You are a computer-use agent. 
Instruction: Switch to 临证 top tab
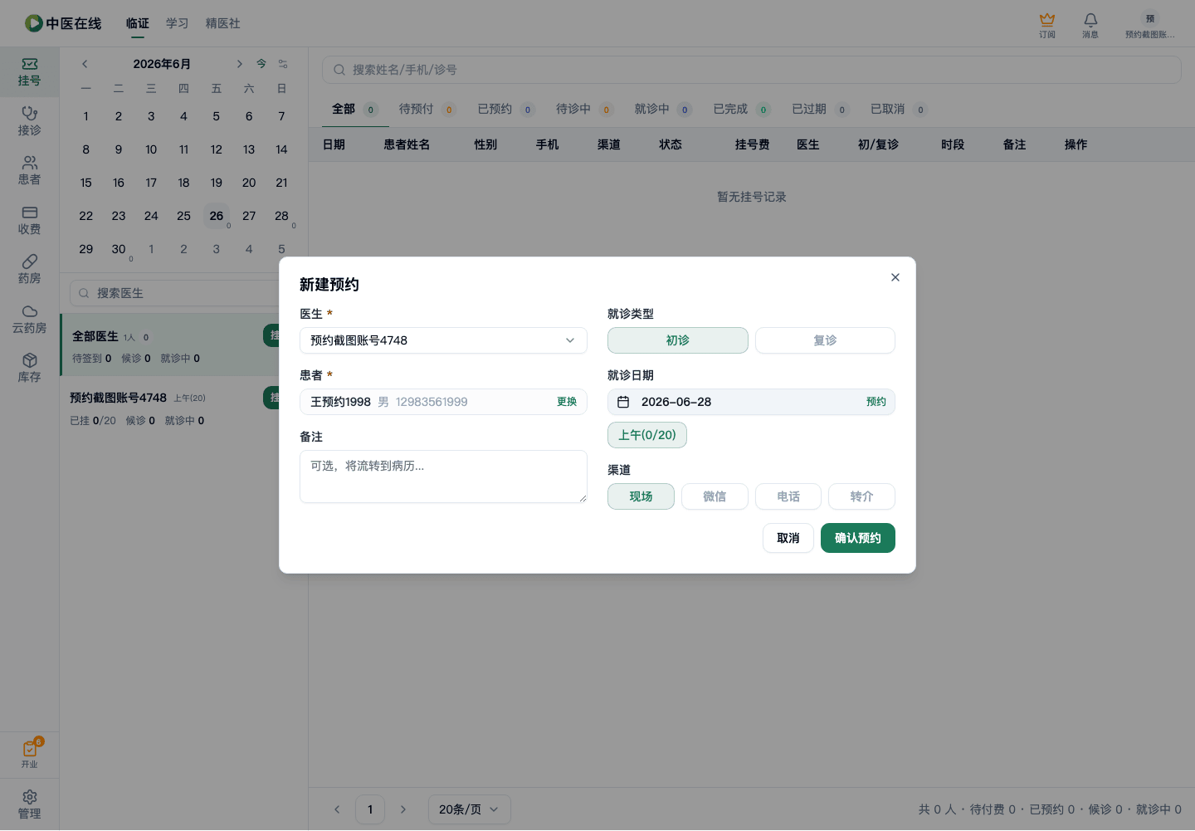(138, 23)
